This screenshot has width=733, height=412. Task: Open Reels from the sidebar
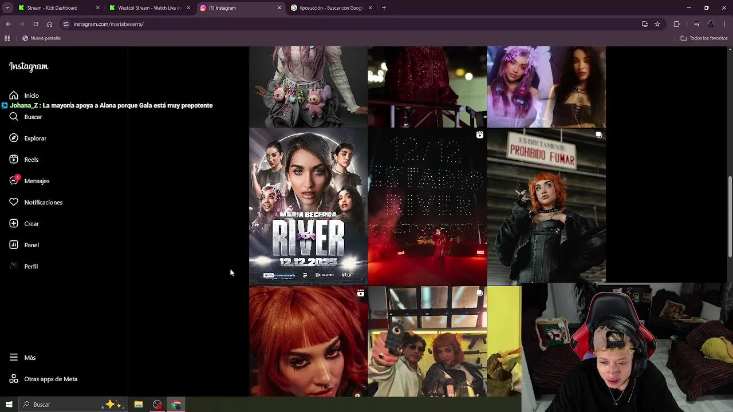(x=24, y=160)
